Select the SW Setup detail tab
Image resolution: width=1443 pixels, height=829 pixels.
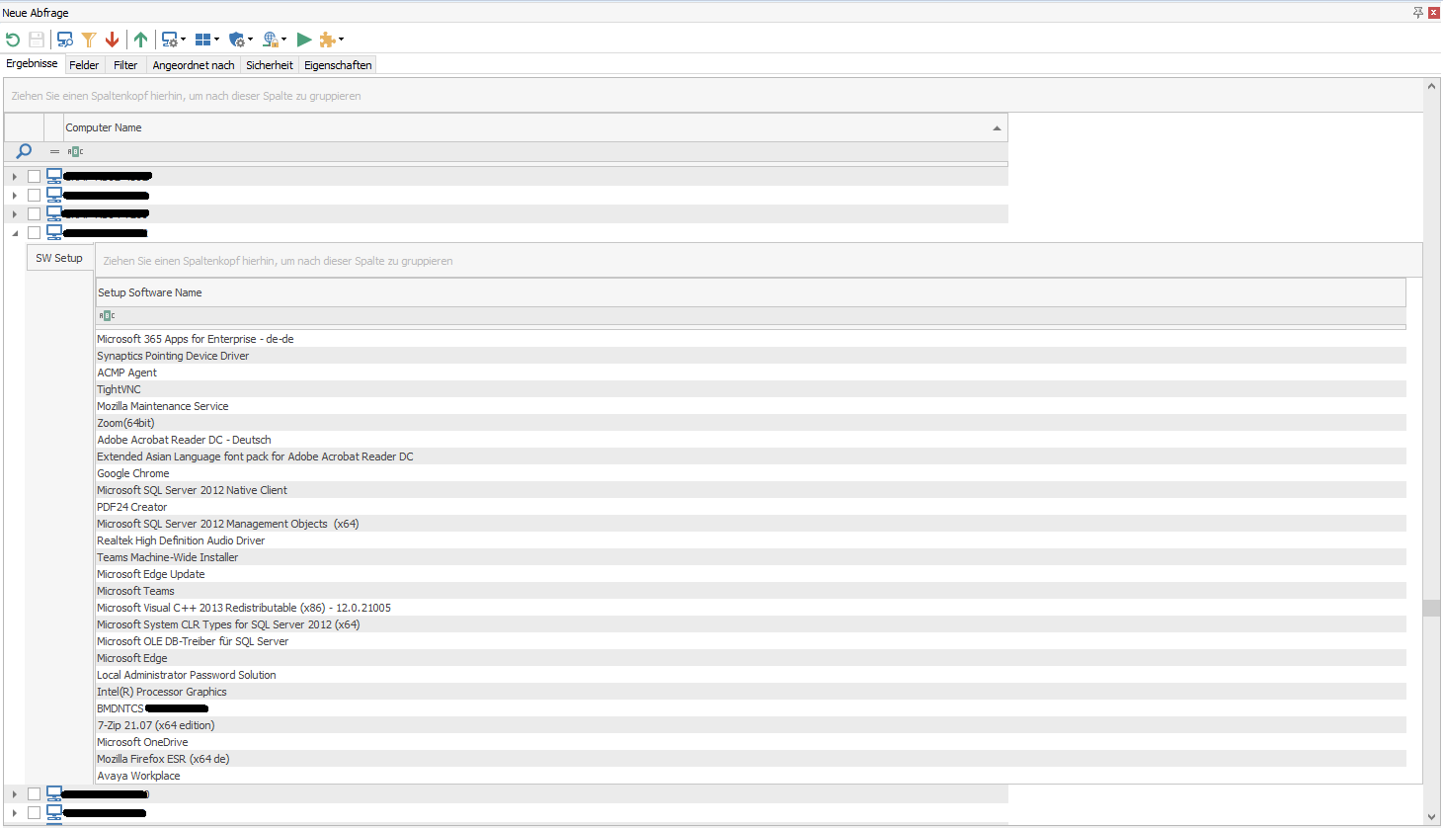pos(59,258)
